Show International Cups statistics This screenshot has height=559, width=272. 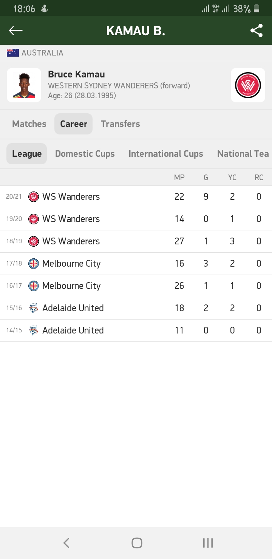tap(166, 154)
